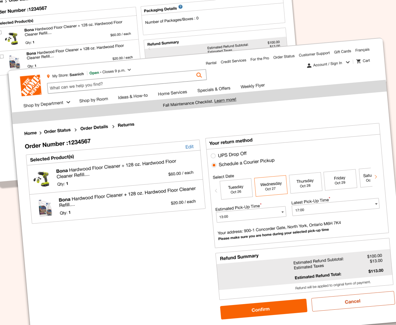Open Ideas & How-to menu
The width and height of the screenshot is (396, 325).
click(133, 97)
